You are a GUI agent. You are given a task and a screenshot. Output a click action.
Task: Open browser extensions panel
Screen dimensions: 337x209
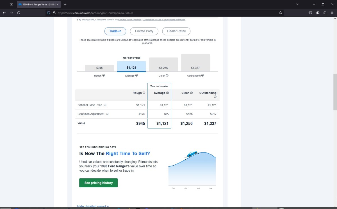[325, 13]
